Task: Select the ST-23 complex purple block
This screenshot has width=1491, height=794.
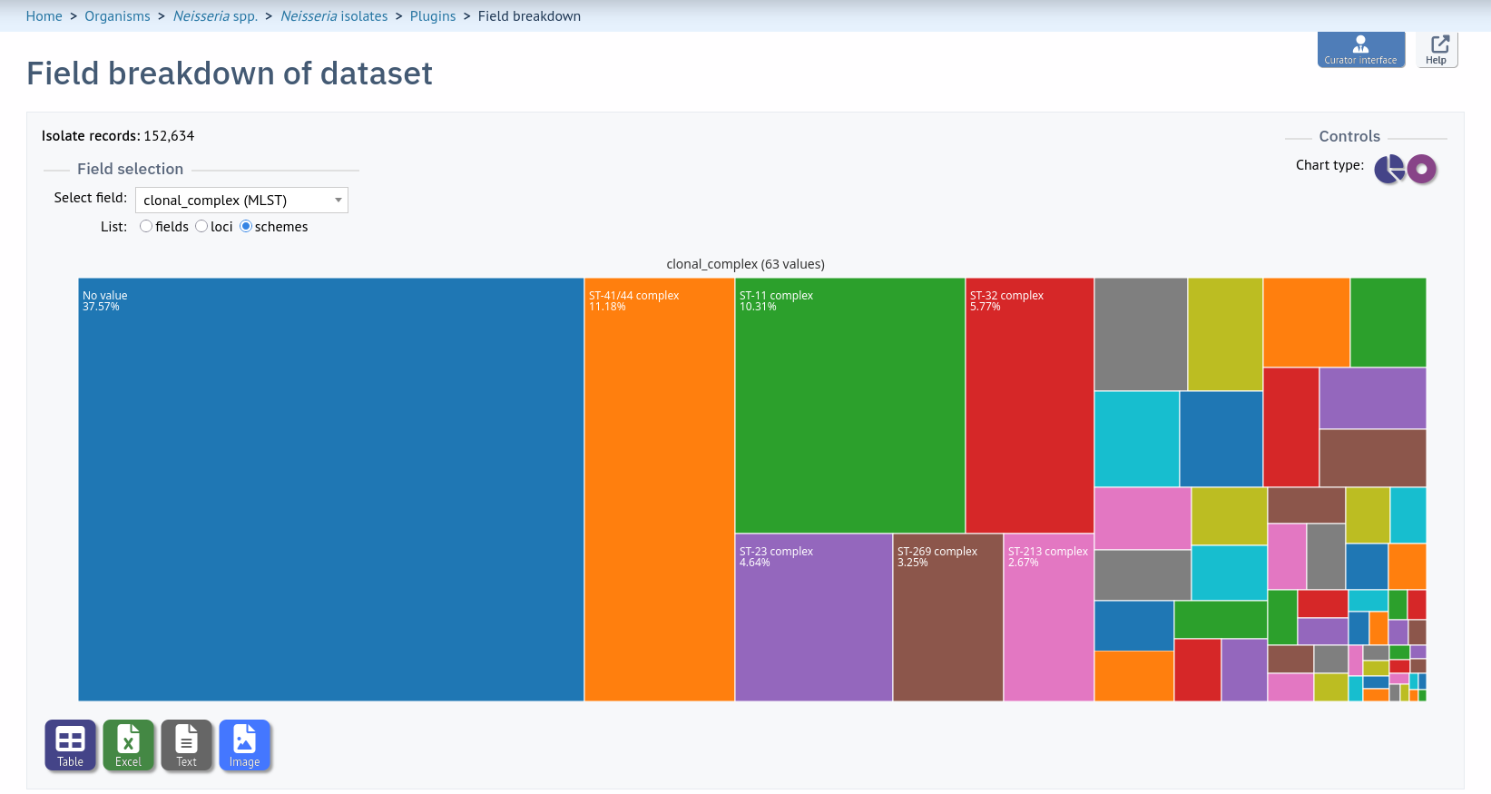Action: [814, 617]
